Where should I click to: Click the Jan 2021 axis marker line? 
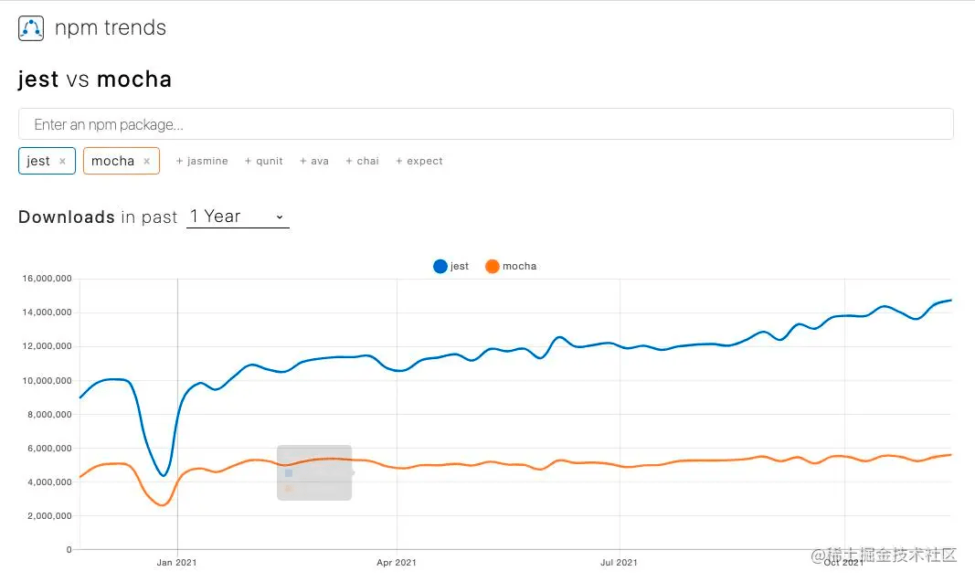177,411
